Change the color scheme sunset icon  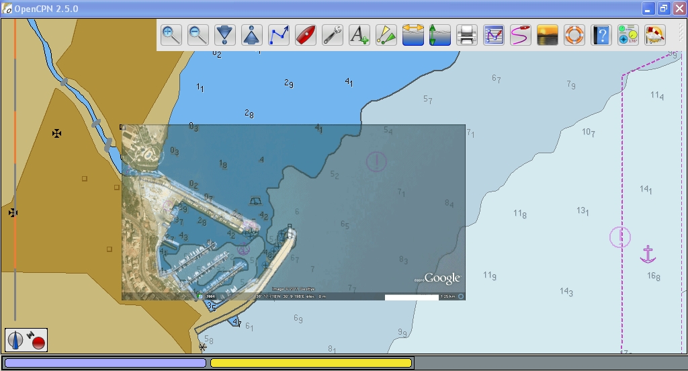pos(548,35)
